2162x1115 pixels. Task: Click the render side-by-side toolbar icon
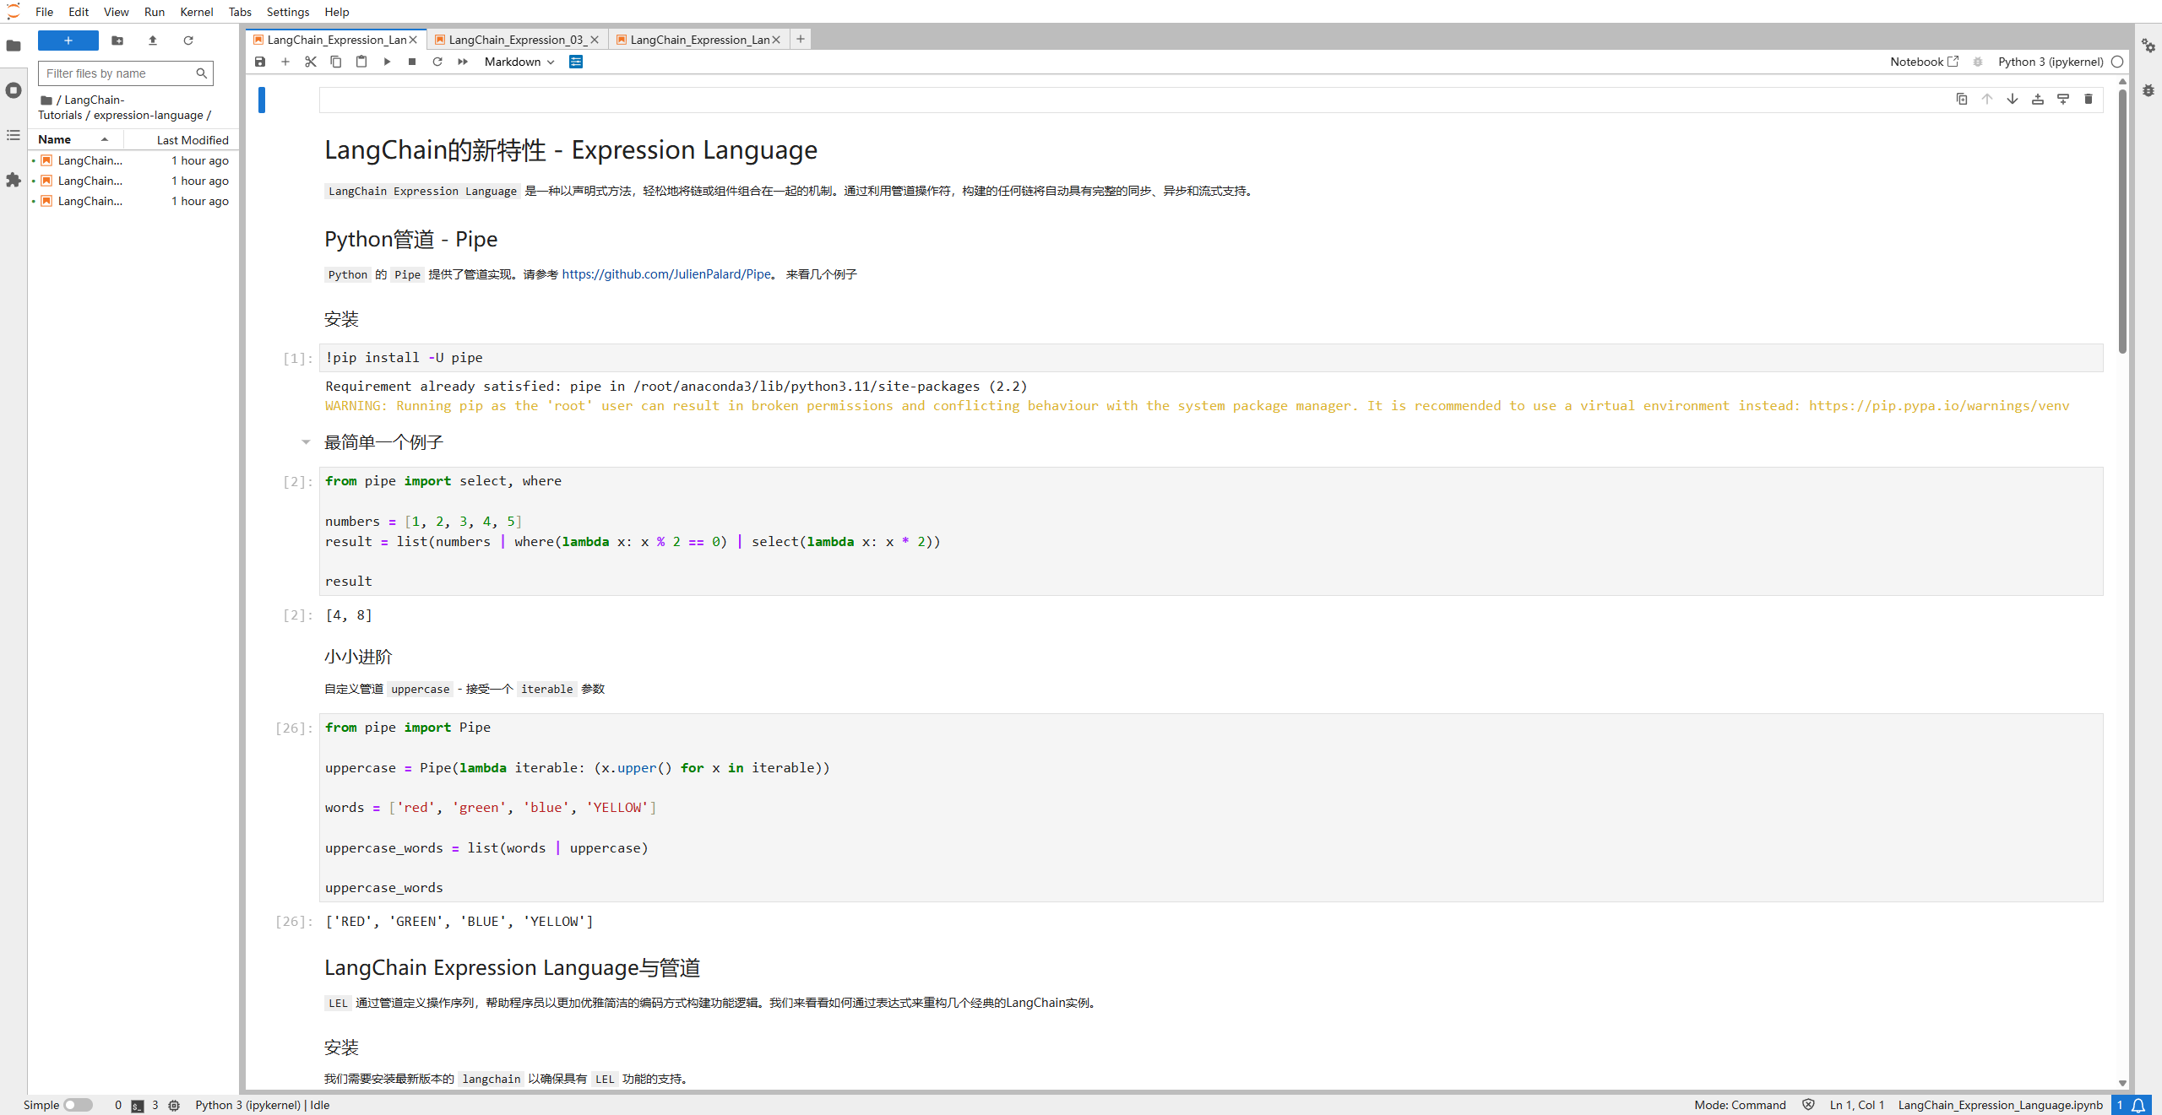click(576, 62)
